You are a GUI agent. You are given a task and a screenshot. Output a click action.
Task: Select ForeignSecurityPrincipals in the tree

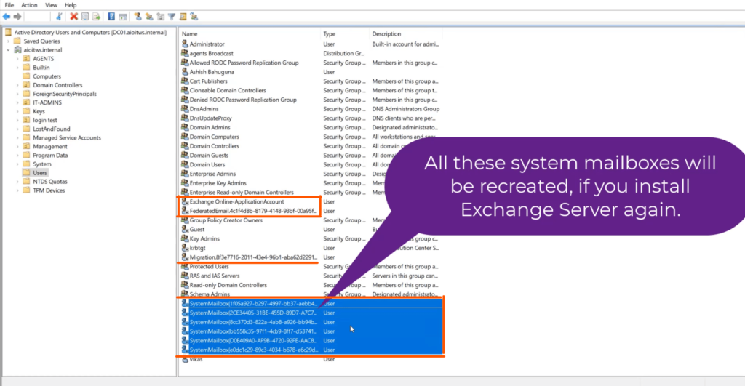point(65,94)
